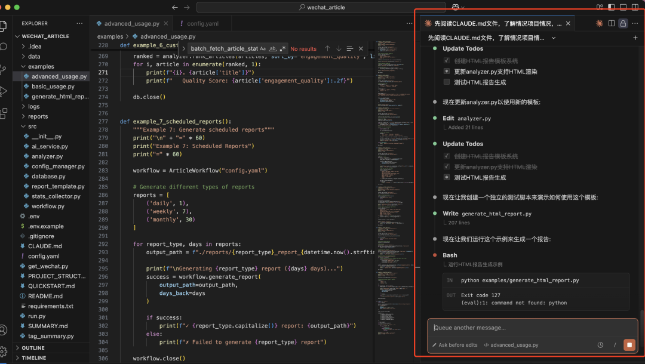This screenshot has height=364, width=645.
Task: Toggle Match Whole Word in find widget
Action: point(272,48)
